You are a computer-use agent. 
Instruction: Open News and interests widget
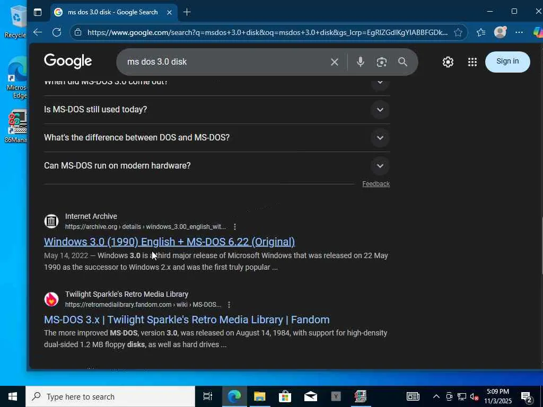tap(413, 396)
